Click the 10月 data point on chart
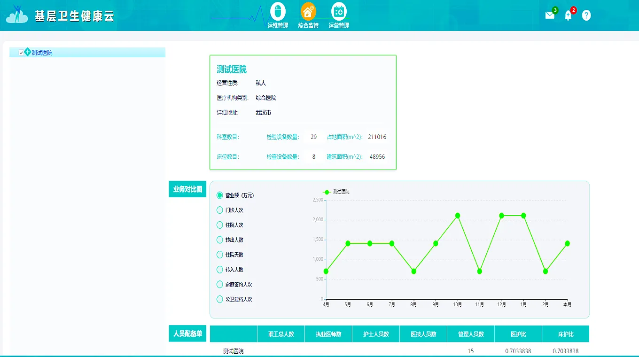Viewport: 639px width, 357px height. click(x=458, y=216)
